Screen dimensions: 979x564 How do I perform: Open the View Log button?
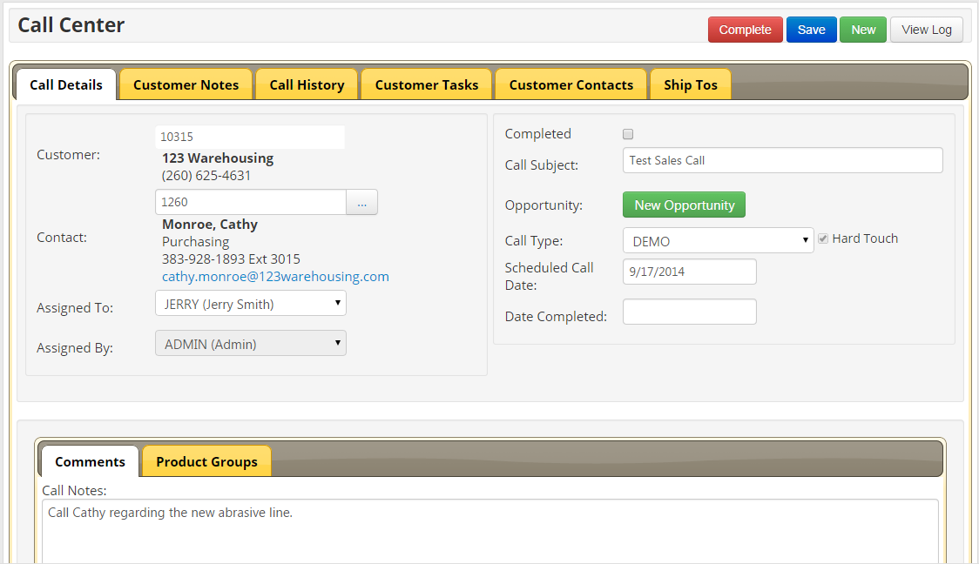pos(927,30)
